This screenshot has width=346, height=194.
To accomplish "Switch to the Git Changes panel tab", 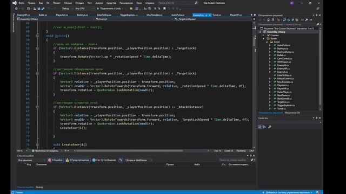I will 292,113.
